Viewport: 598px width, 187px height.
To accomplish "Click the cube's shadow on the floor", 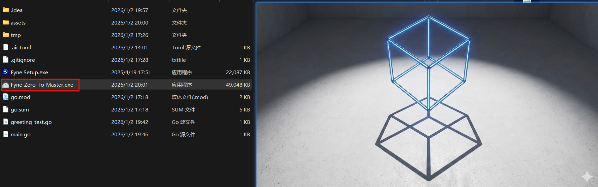I will (x=429, y=144).
